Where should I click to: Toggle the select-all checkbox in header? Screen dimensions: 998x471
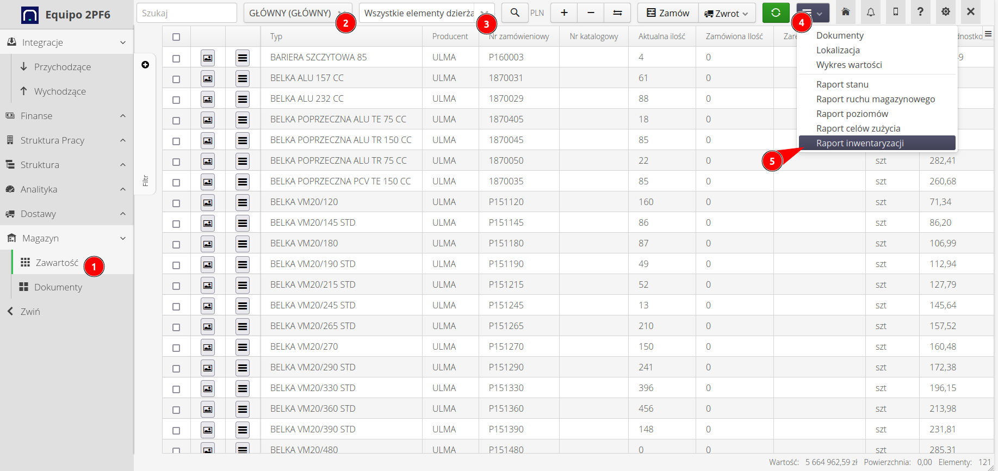click(x=176, y=37)
